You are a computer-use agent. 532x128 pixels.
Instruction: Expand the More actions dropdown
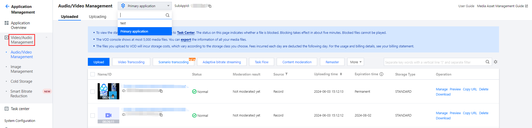(x=356, y=62)
